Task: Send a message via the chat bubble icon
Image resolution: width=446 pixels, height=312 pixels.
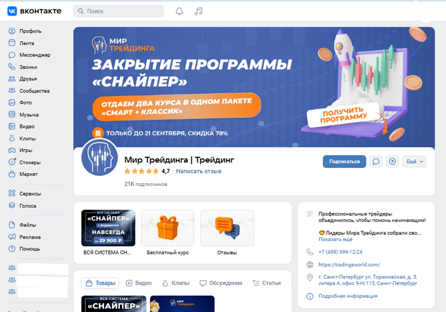Action: tap(376, 162)
